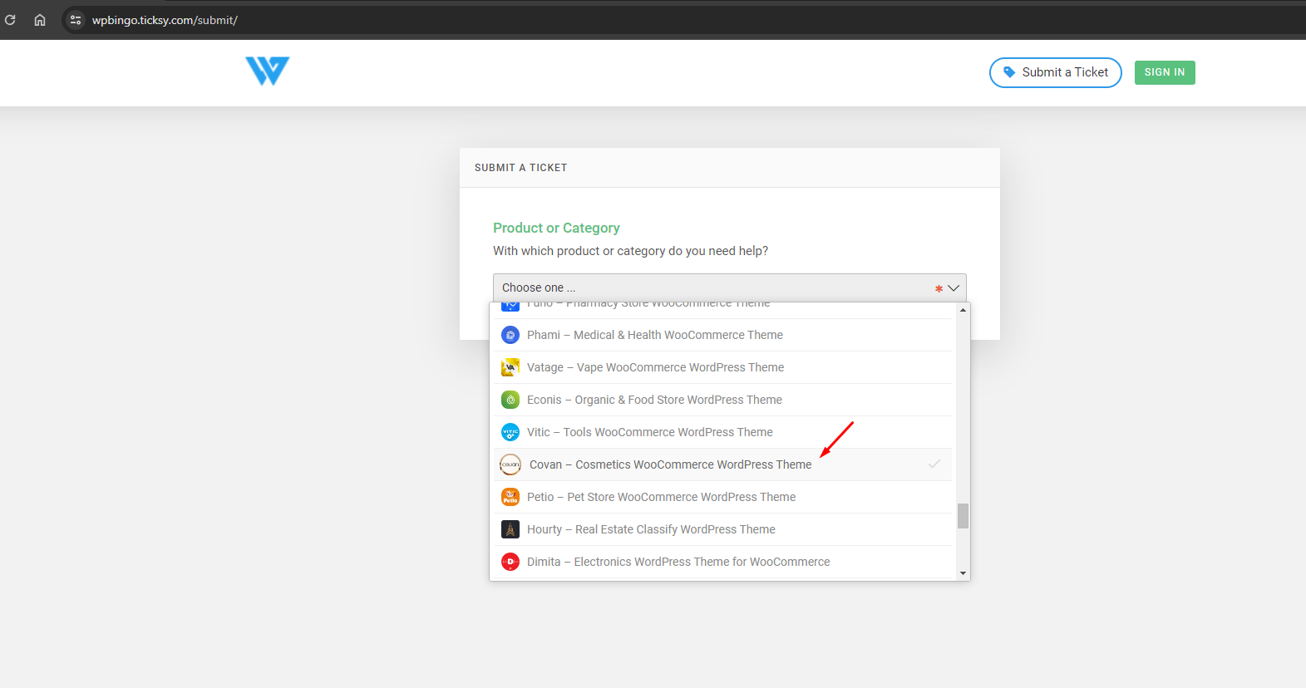Click the Covan theme round logo icon
Viewport: 1306px width, 688px height.
coord(510,464)
